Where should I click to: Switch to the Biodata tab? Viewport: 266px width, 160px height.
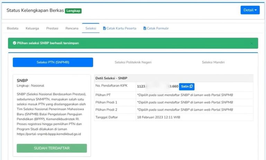coord(13,28)
